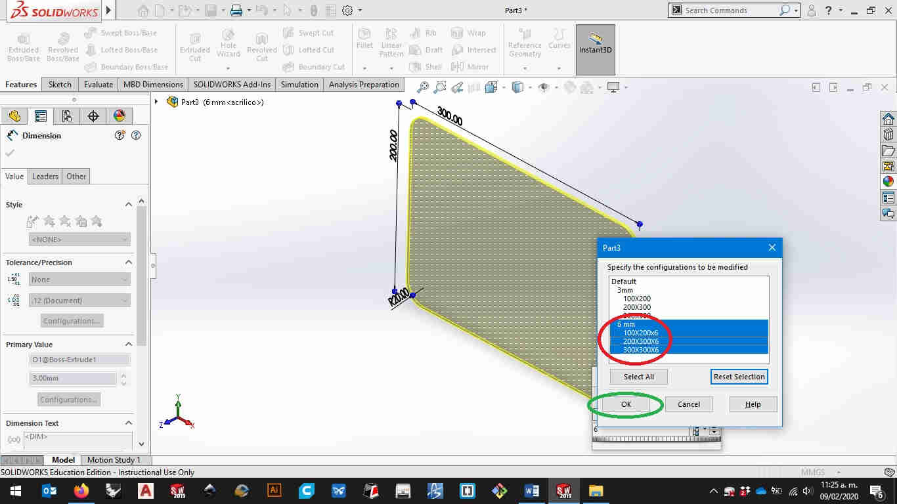Click the Select All button

(639, 377)
